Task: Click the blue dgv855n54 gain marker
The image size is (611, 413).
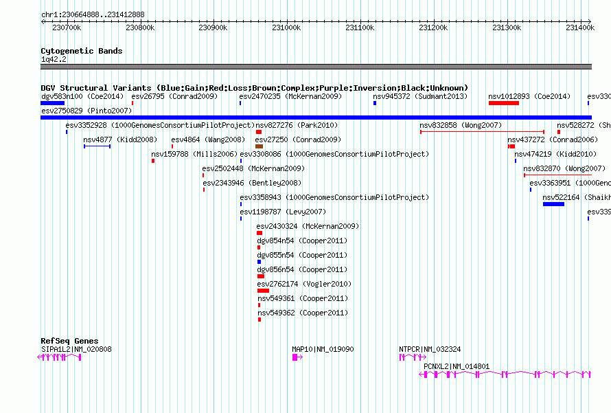Action: 259,262
